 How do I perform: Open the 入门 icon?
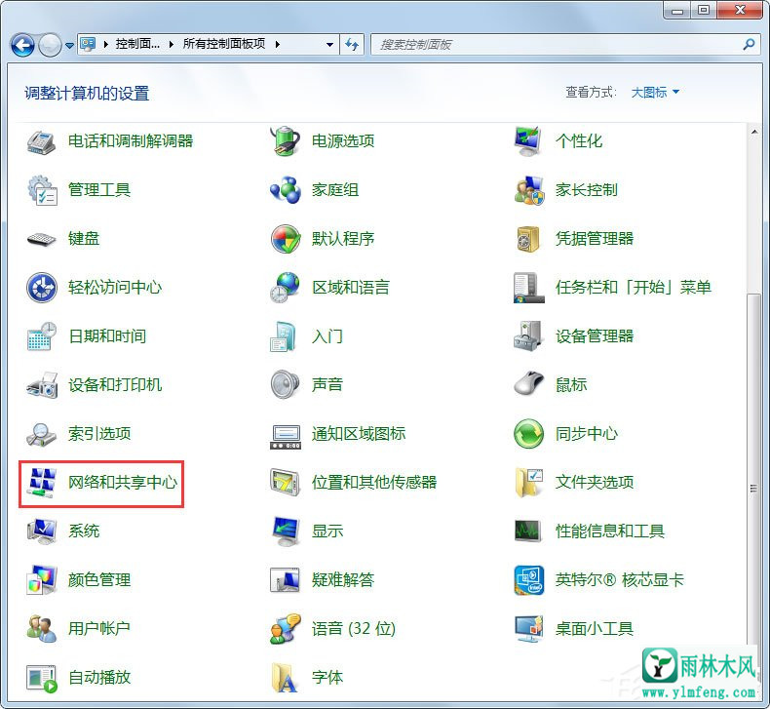point(283,336)
